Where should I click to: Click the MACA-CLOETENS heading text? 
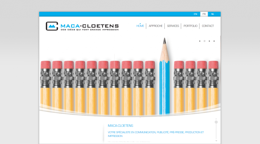point(121,126)
